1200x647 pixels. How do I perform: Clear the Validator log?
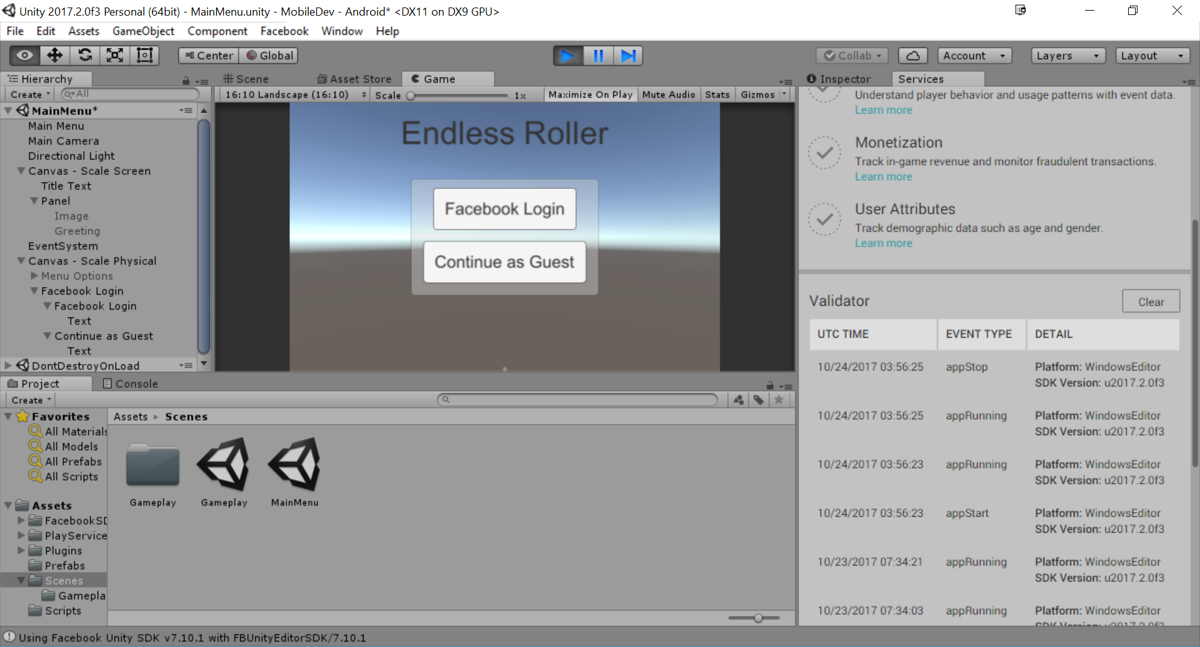pyautogui.click(x=1151, y=301)
